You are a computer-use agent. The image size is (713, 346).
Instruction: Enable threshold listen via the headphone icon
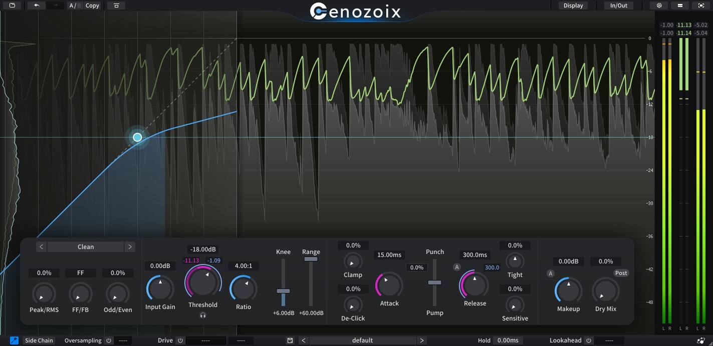203,315
